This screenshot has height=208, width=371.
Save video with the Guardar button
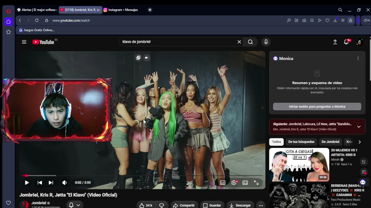click(212, 205)
